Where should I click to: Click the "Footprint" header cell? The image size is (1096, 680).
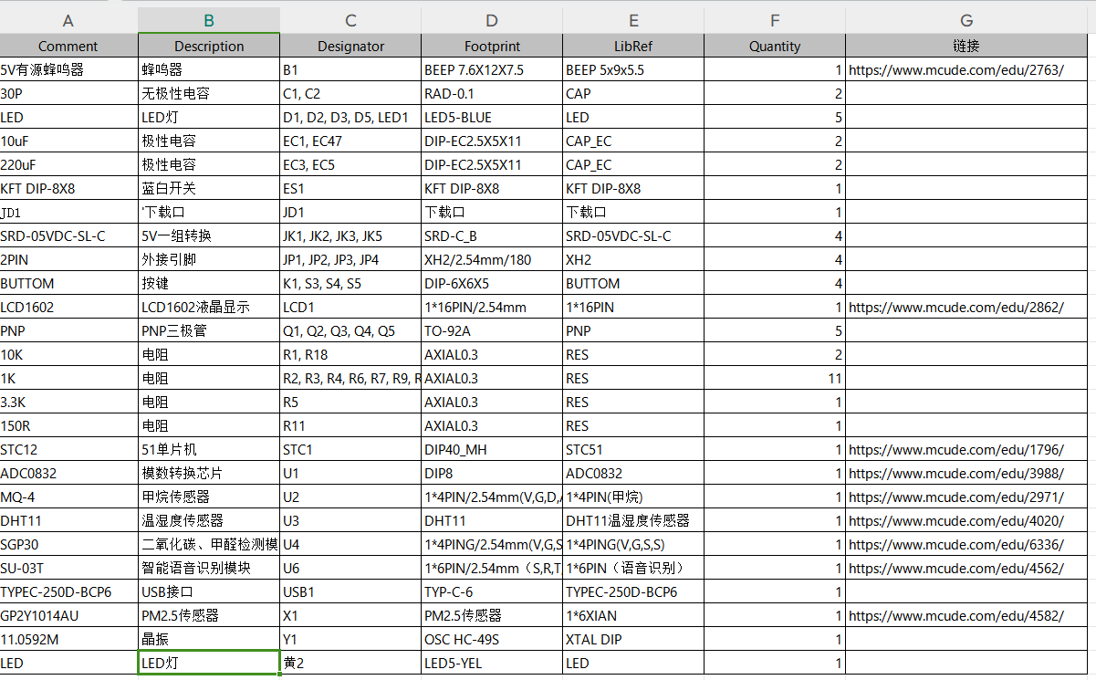point(492,47)
